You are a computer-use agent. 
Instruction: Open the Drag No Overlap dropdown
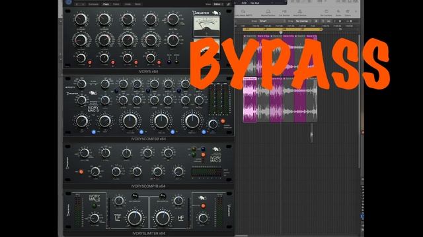coord(303,21)
